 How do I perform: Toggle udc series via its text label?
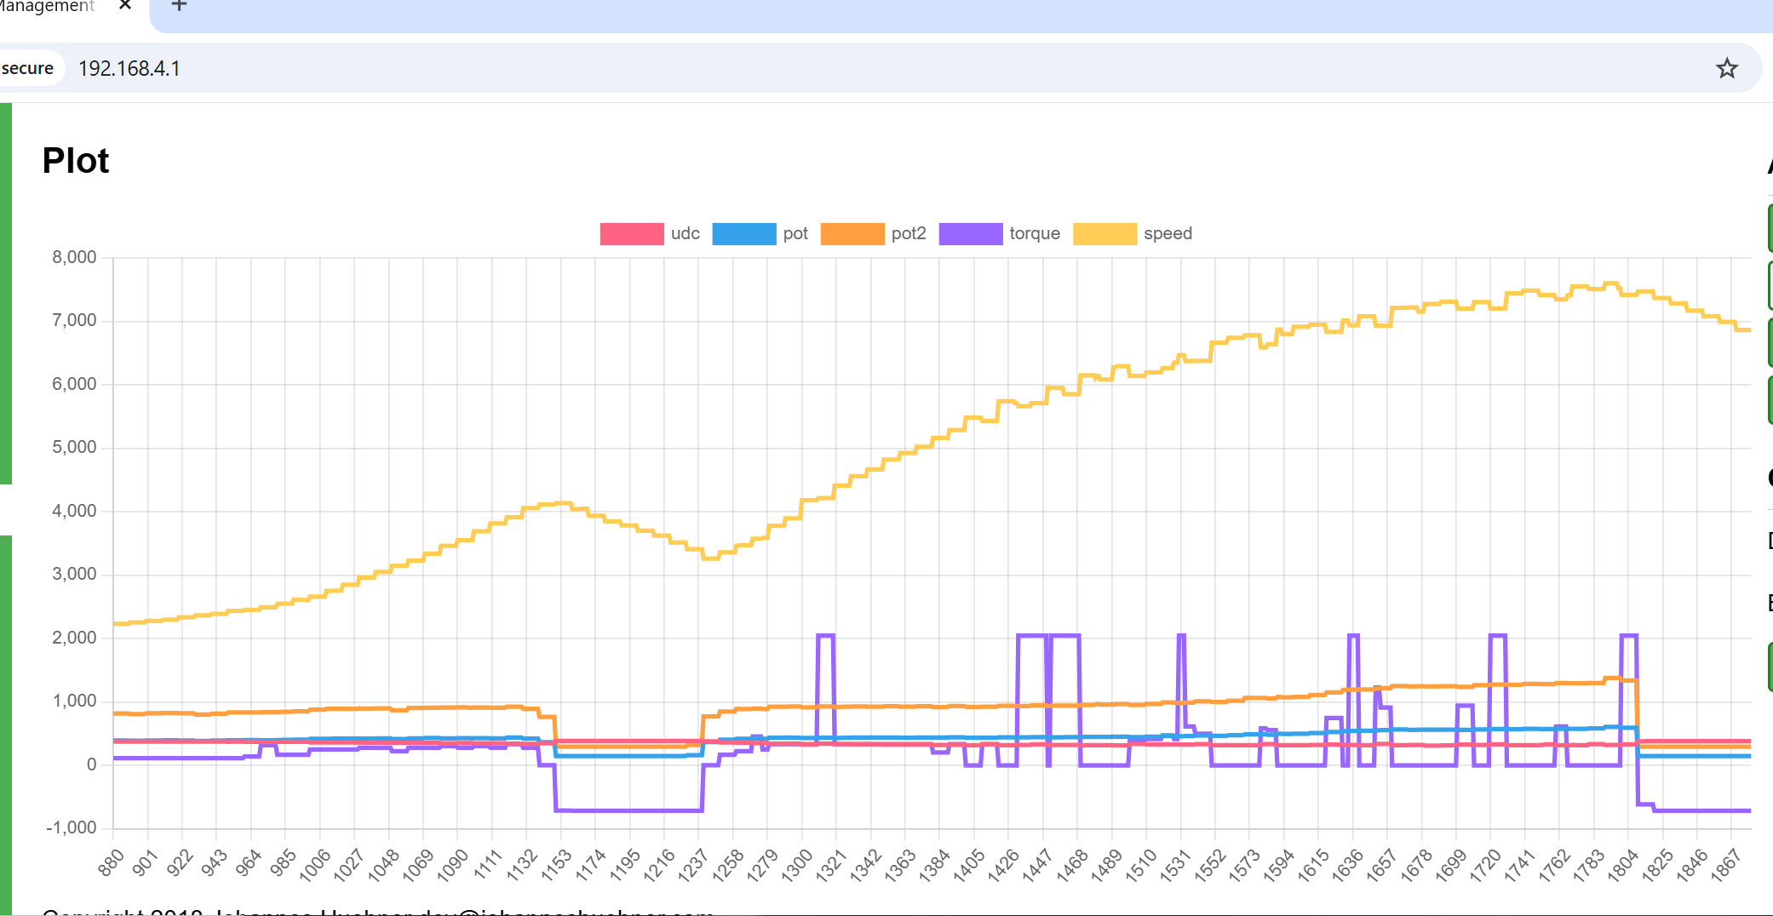point(685,233)
